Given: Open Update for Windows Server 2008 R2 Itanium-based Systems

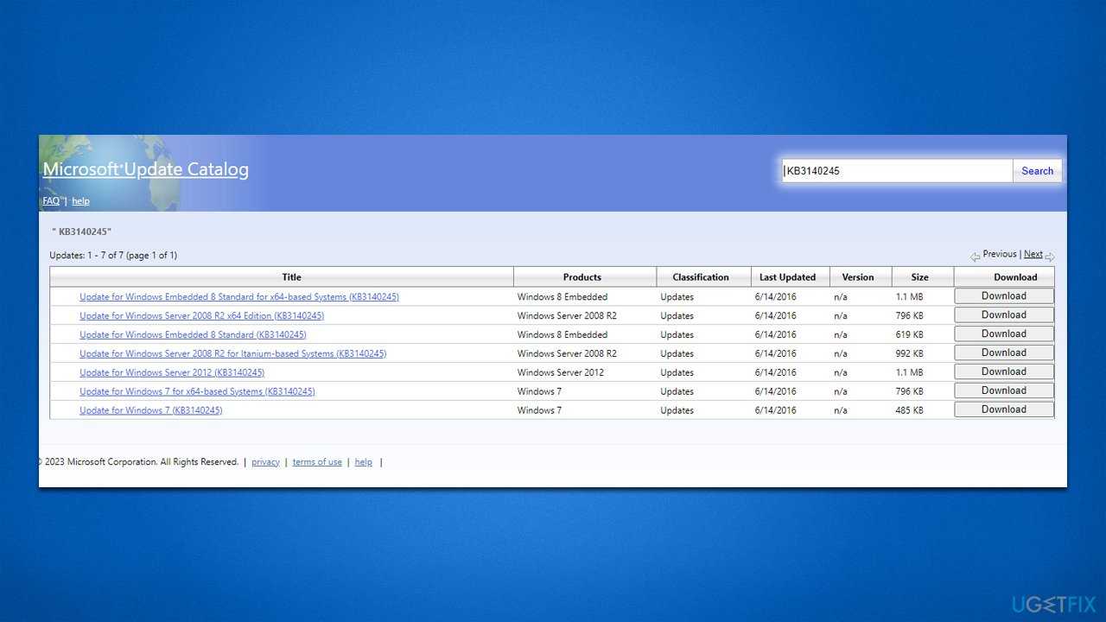Looking at the screenshot, I should (x=233, y=354).
